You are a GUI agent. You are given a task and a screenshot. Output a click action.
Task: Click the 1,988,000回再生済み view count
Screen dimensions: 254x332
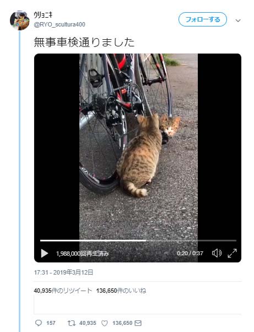point(82,254)
